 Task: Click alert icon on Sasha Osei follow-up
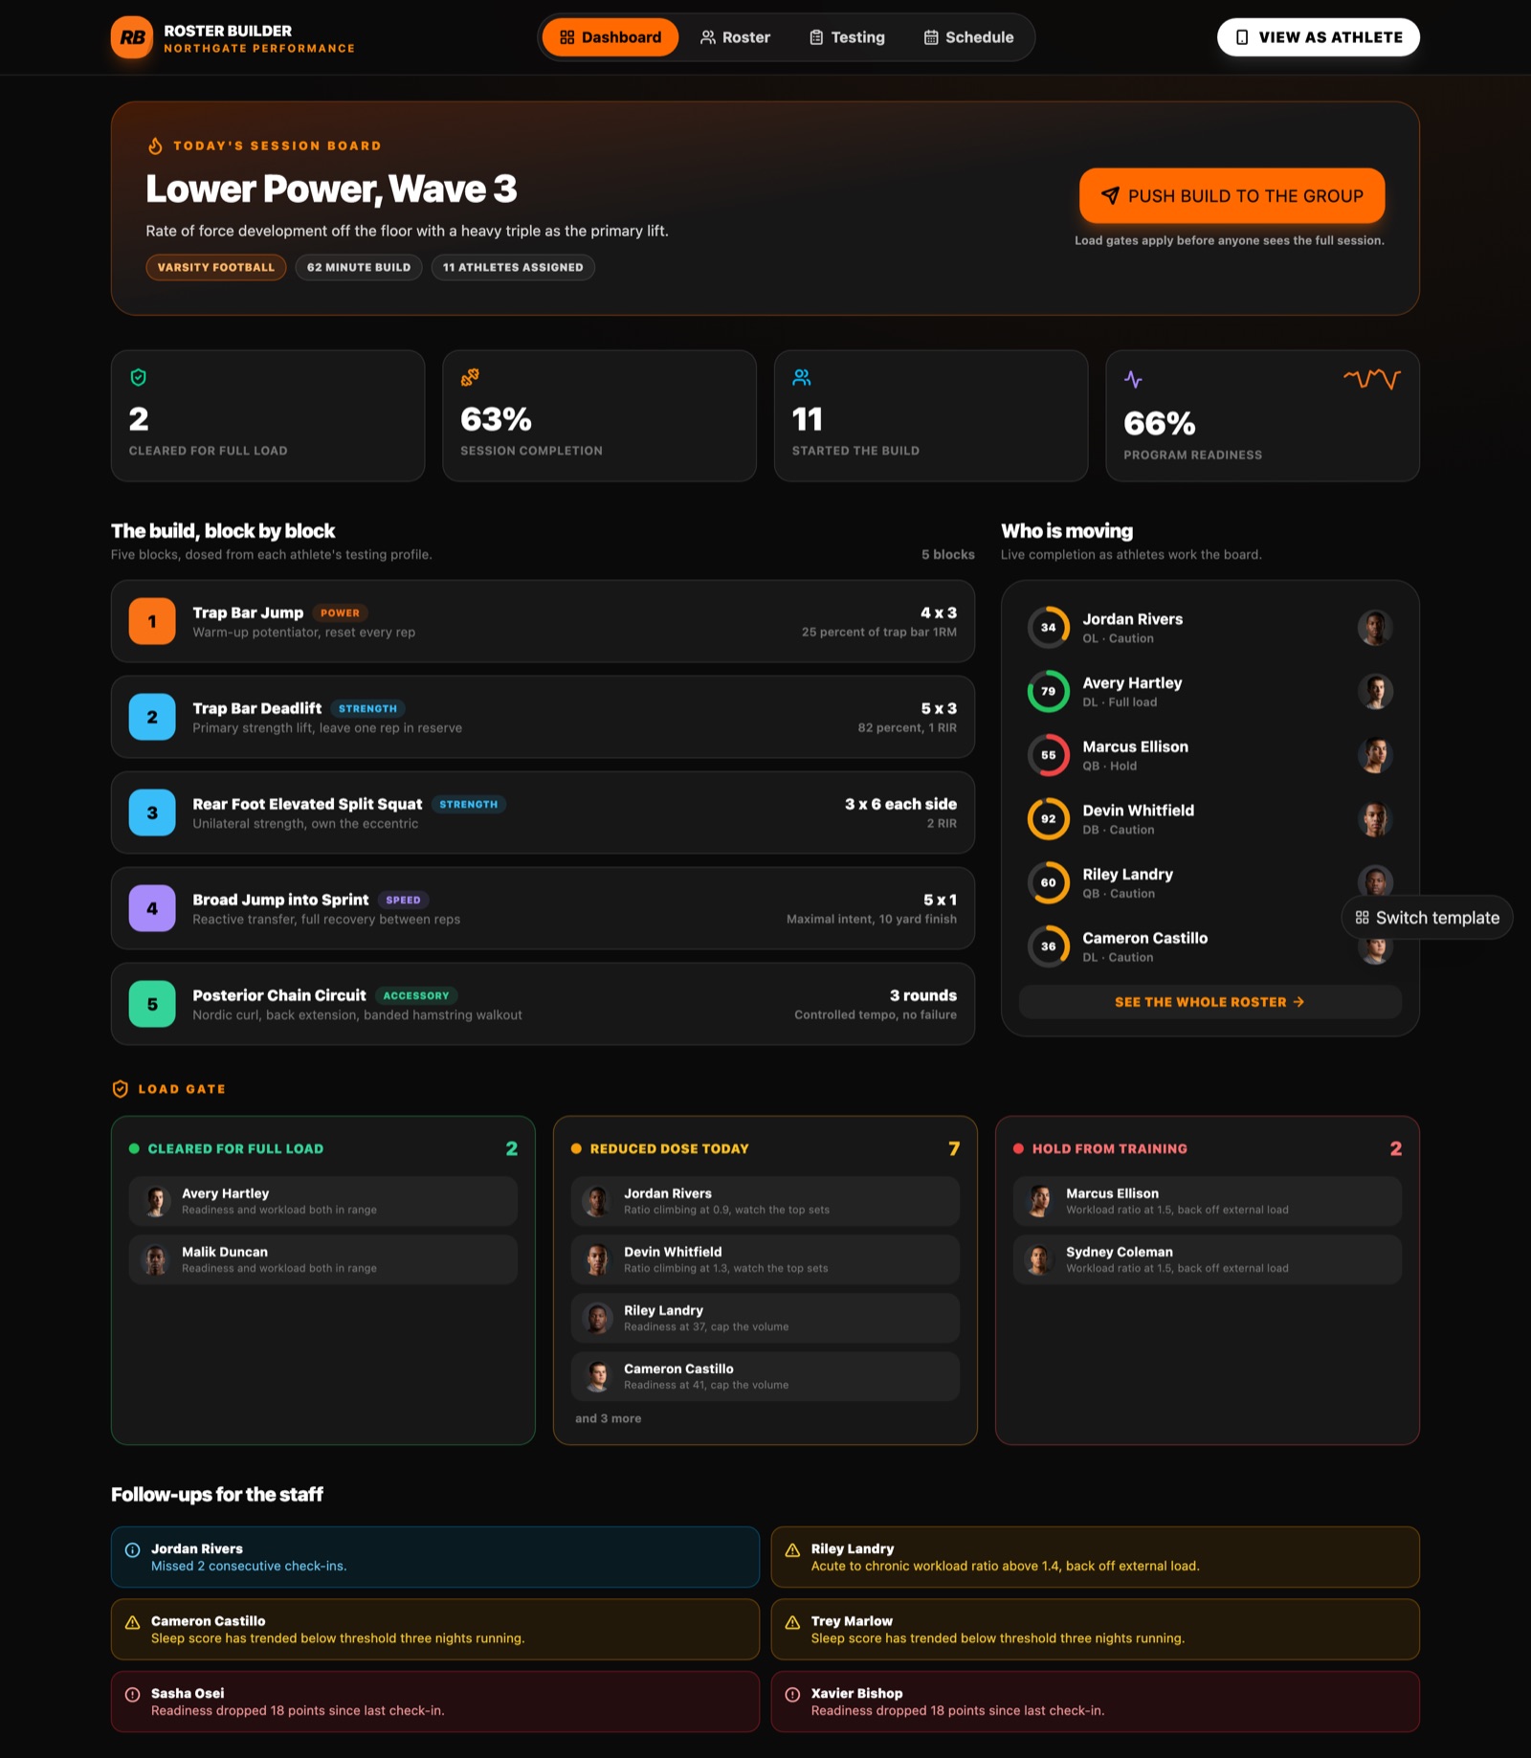[x=133, y=1695]
